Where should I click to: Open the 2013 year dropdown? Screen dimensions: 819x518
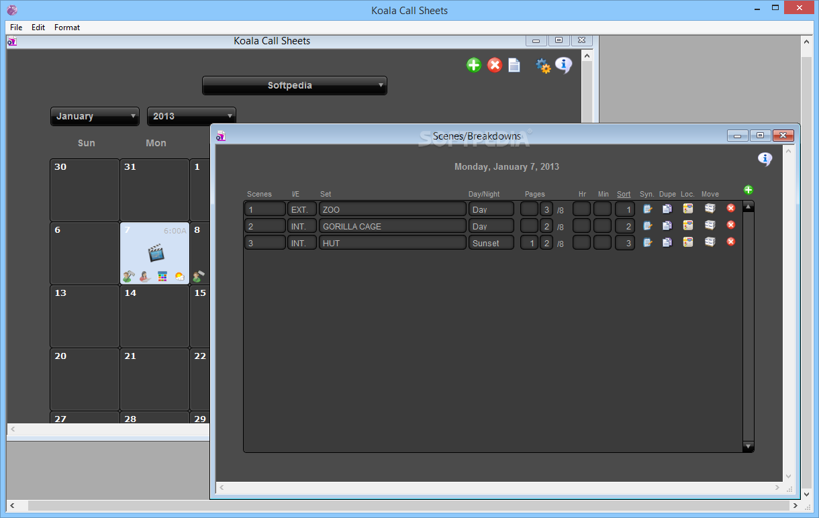pyautogui.click(x=191, y=116)
